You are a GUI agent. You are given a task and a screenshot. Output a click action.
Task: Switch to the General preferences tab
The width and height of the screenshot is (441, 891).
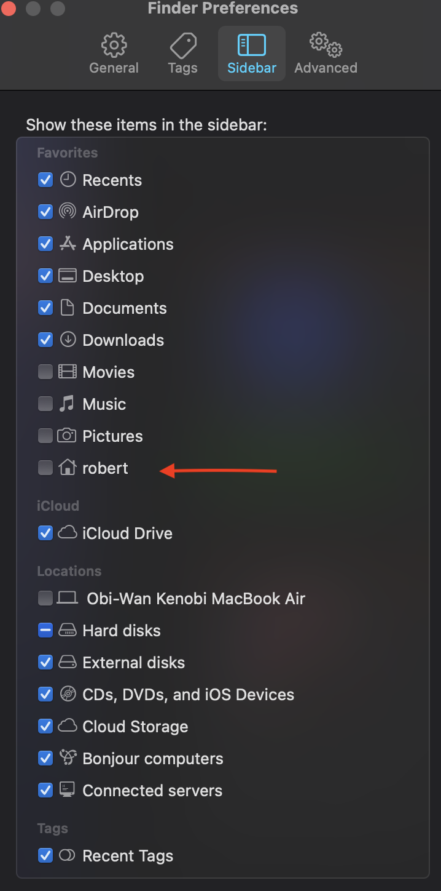[x=114, y=54]
